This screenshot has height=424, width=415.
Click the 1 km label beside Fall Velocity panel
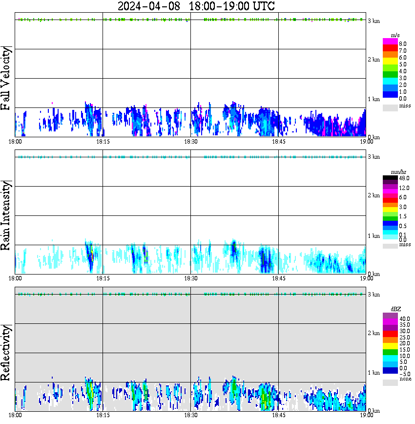pyautogui.click(x=373, y=99)
